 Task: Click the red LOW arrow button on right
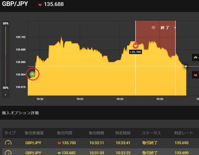pyautogui.click(x=195, y=75)
